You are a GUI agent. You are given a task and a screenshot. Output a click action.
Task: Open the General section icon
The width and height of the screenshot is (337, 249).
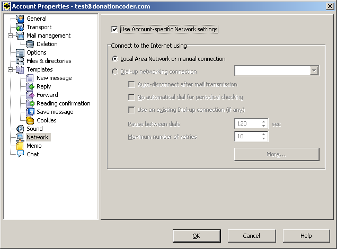pos(20,19)
